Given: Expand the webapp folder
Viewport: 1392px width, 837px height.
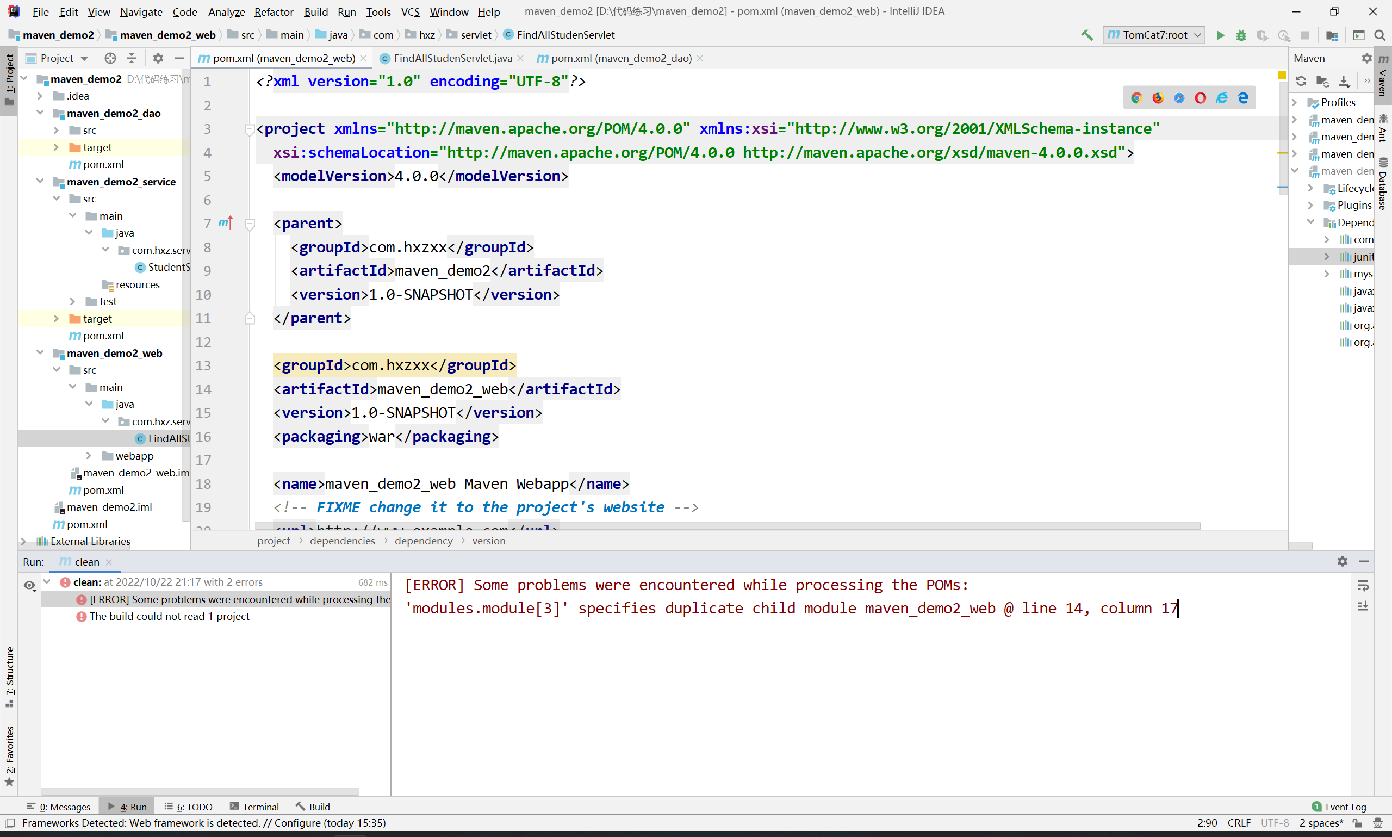Looking at the screenshot, I should click(x=89, y=456).
